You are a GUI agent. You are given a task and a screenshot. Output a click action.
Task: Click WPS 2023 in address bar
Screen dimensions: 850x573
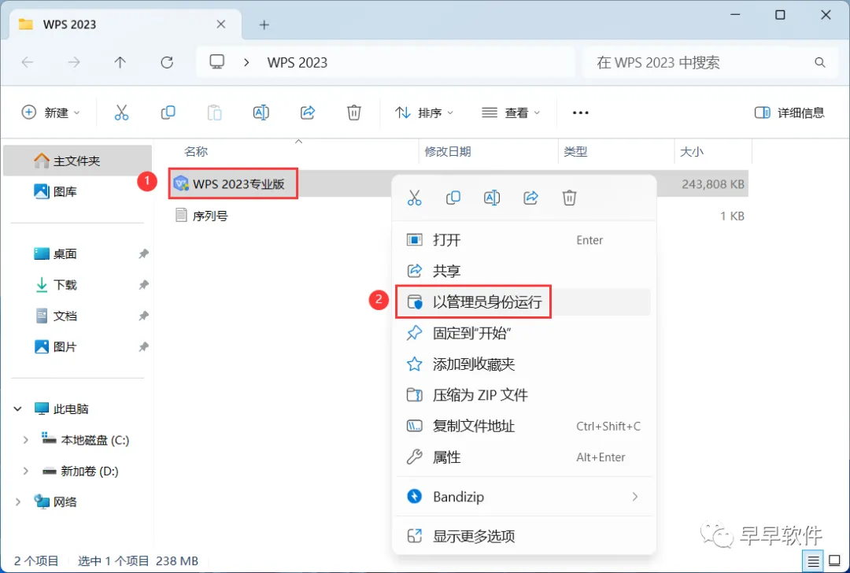pos(297,62)
